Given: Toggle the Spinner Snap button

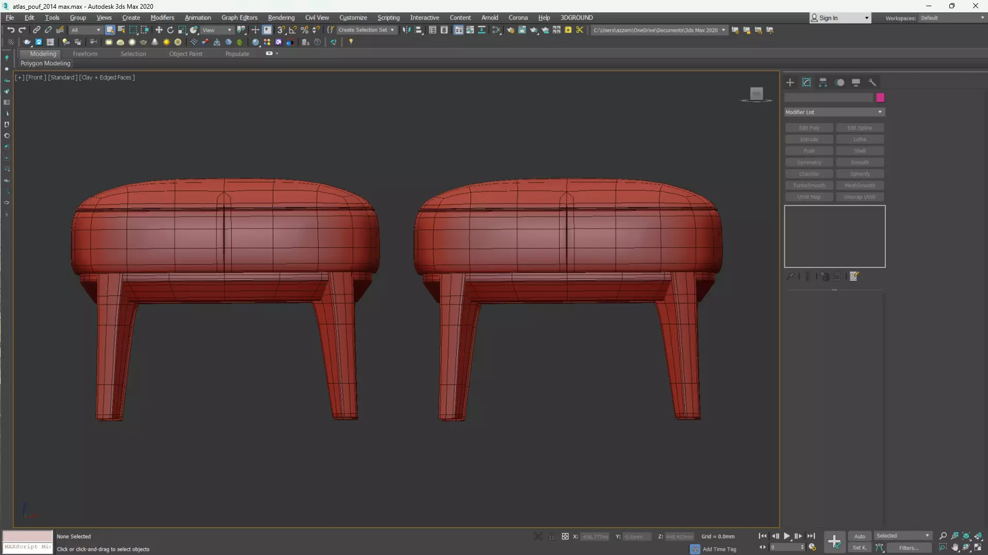Looking at the screenshot, I should (x=316, y=30).
